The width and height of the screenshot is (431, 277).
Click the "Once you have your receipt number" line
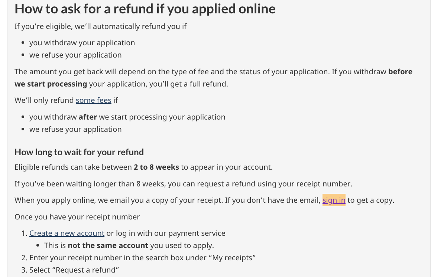point(77,217)
